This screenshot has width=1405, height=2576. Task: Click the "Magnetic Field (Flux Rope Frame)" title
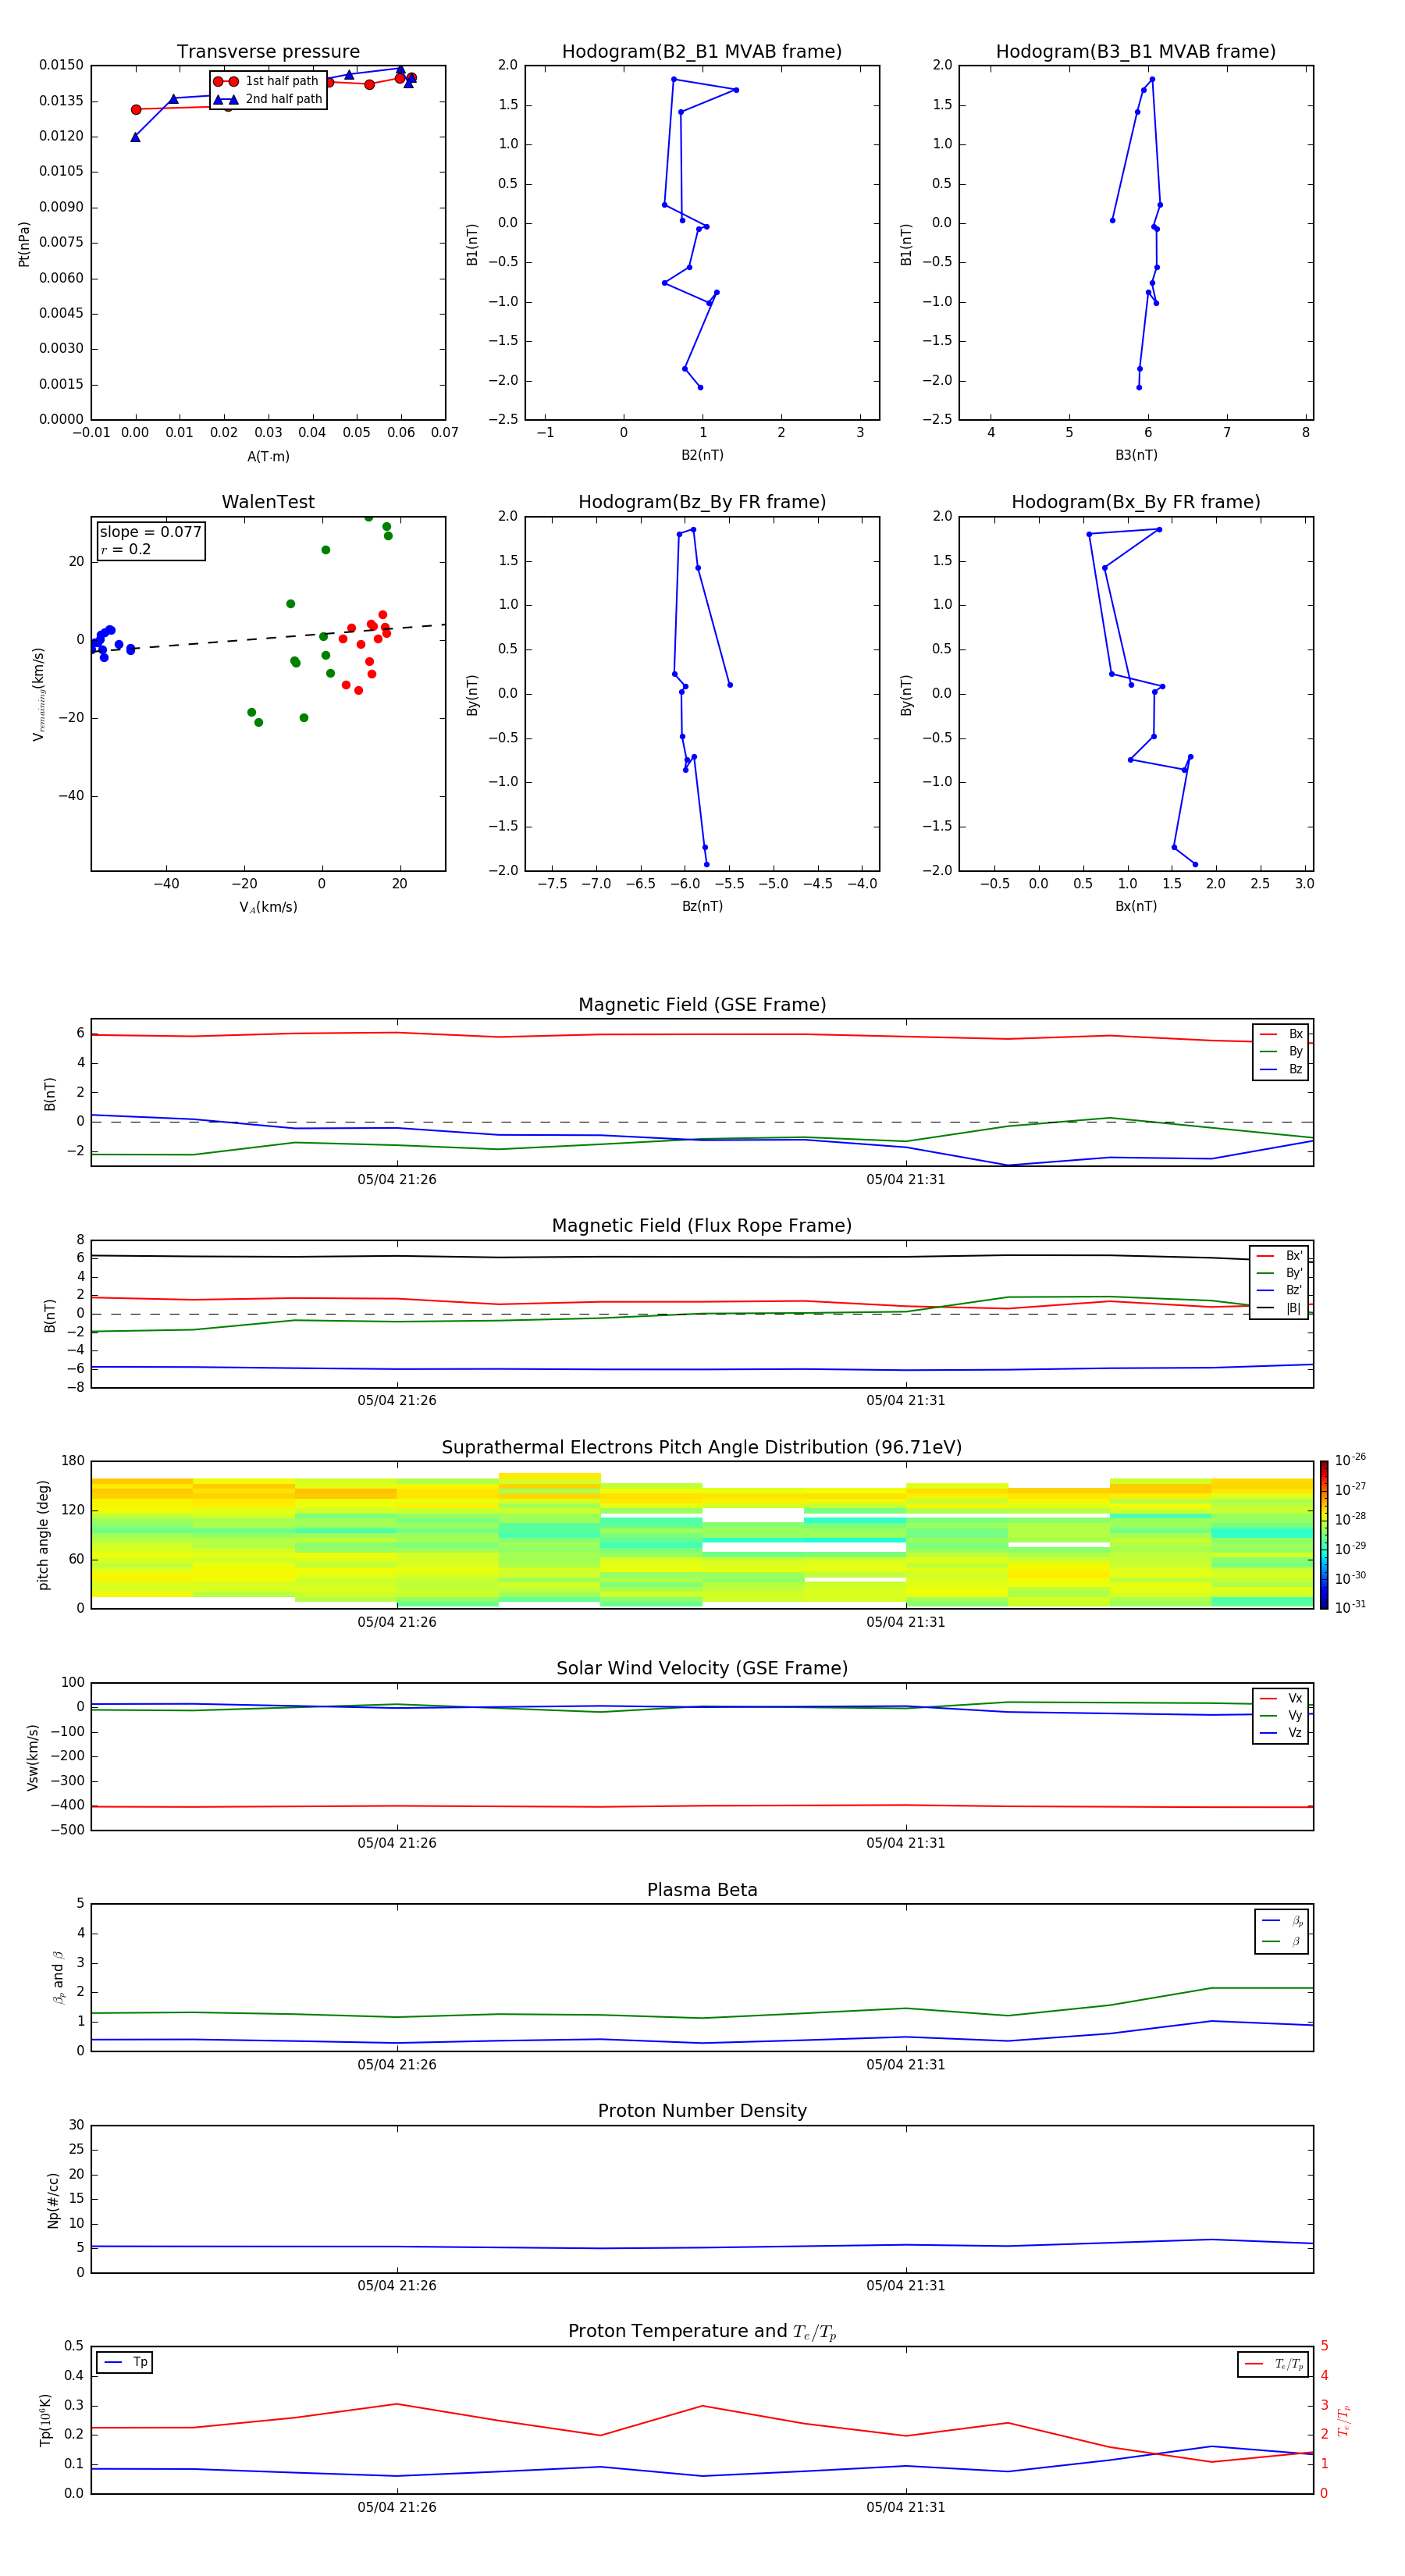click(702, 1226)
